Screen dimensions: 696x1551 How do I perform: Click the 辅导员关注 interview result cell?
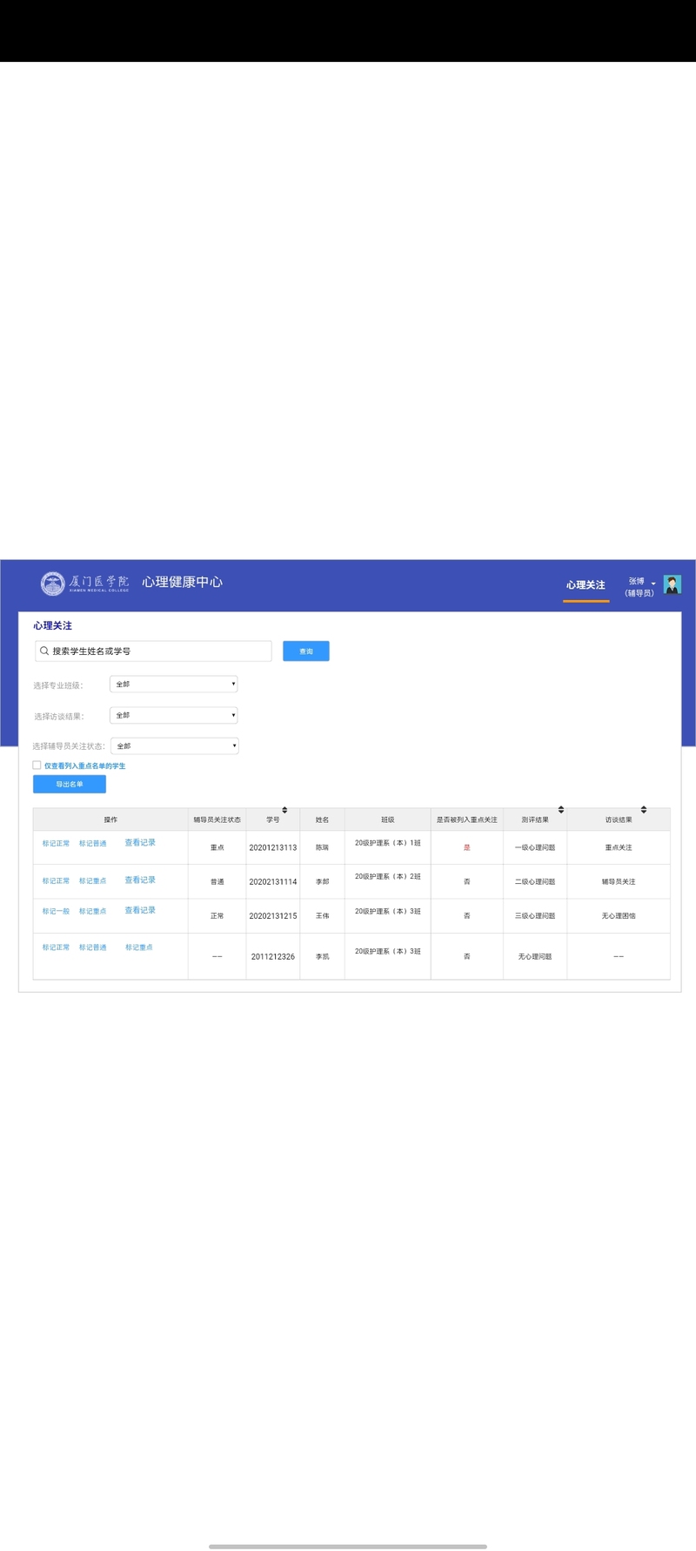tap(619, 881)
